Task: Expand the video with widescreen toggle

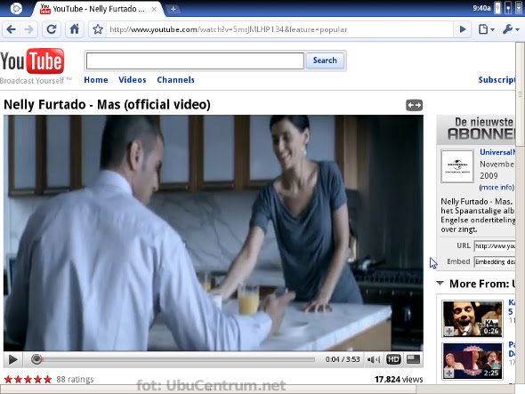Action: (414, 105)
